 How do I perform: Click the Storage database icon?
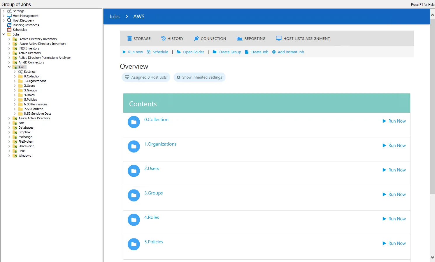point(129,38)
